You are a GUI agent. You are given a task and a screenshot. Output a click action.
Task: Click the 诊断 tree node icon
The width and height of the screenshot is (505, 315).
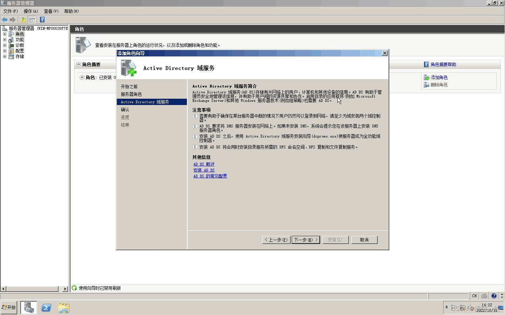[x=11, y=45]
